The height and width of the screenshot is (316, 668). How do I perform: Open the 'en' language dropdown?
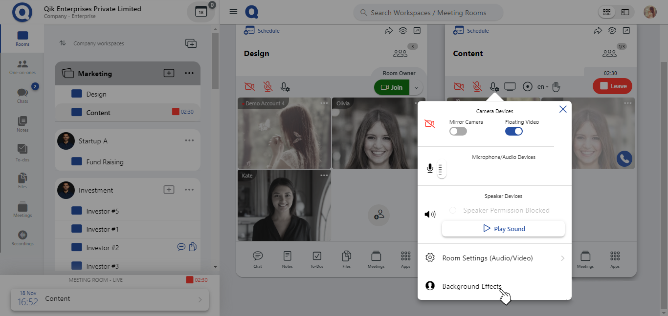click(x=543, y=87)
